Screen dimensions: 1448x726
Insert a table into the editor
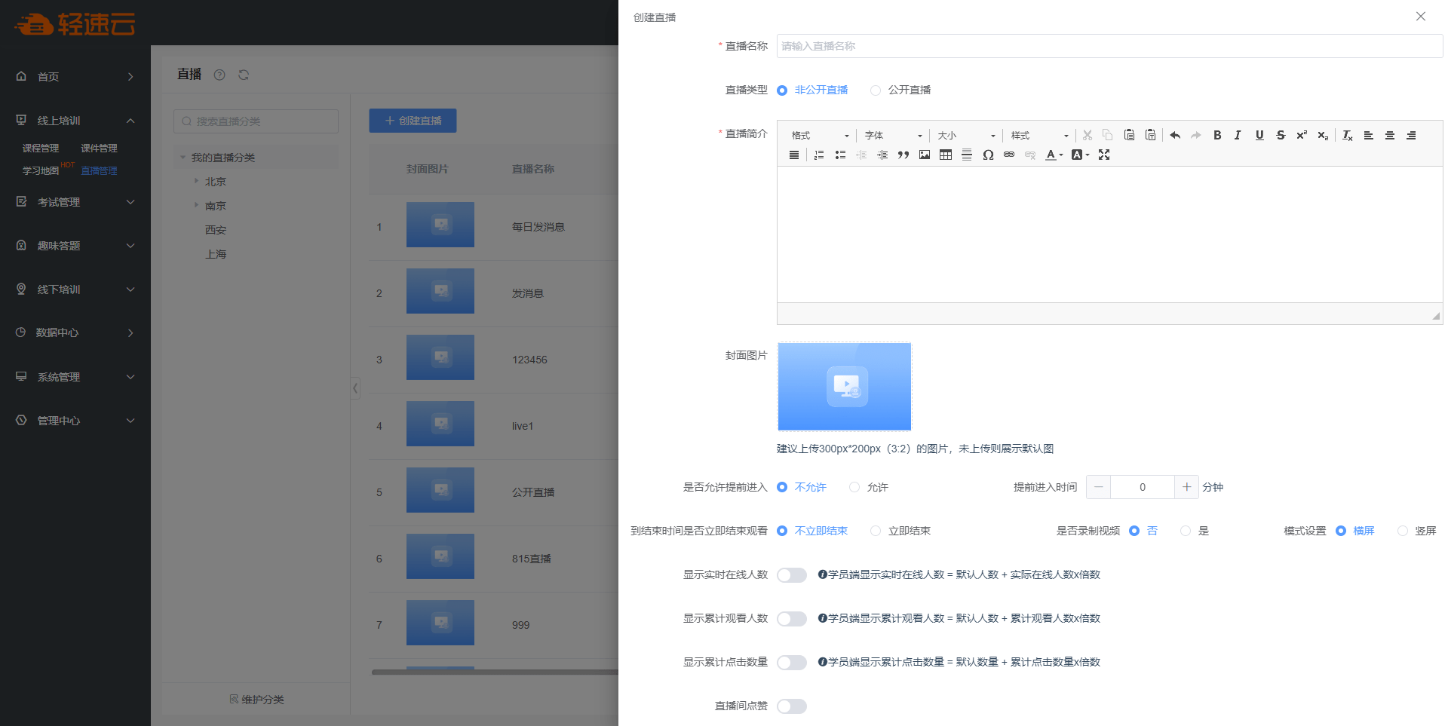[945, 155]
